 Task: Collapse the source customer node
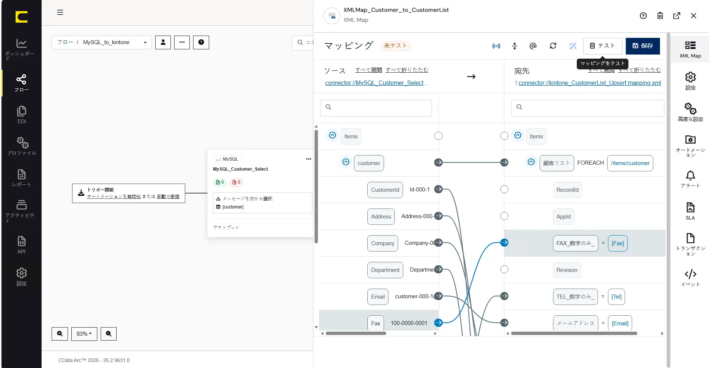coord(346,162)
